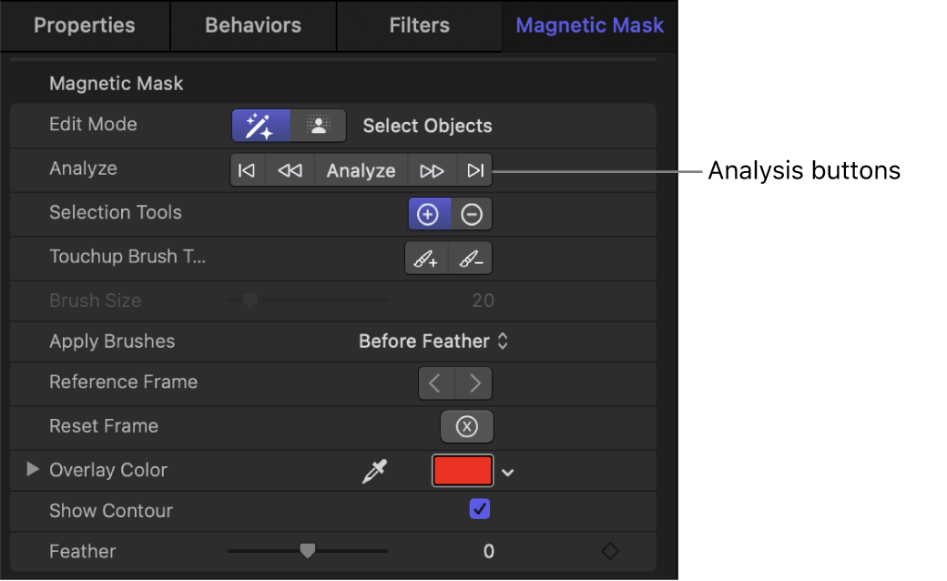Image resolution: width=947 pixels, height=581 pixels.
Task: Choose the subtract Touchup Brush tool
Action: click(470, 258)
